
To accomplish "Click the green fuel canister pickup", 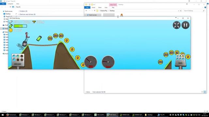I will point(39,38).
